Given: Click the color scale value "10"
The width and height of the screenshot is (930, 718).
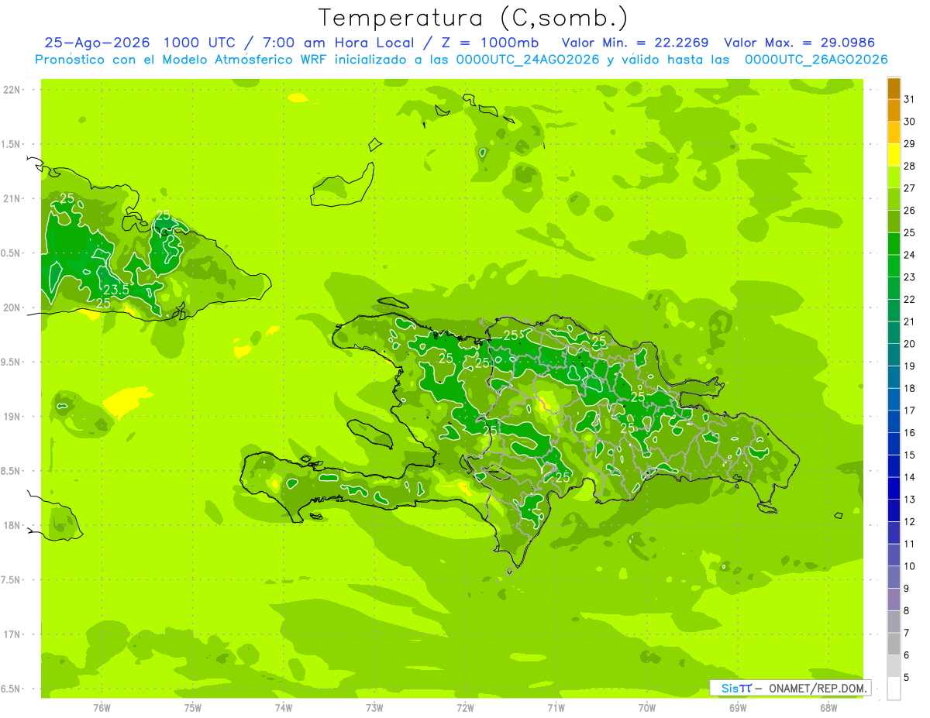Looking at the screenshot, I should tap(910, 566).
